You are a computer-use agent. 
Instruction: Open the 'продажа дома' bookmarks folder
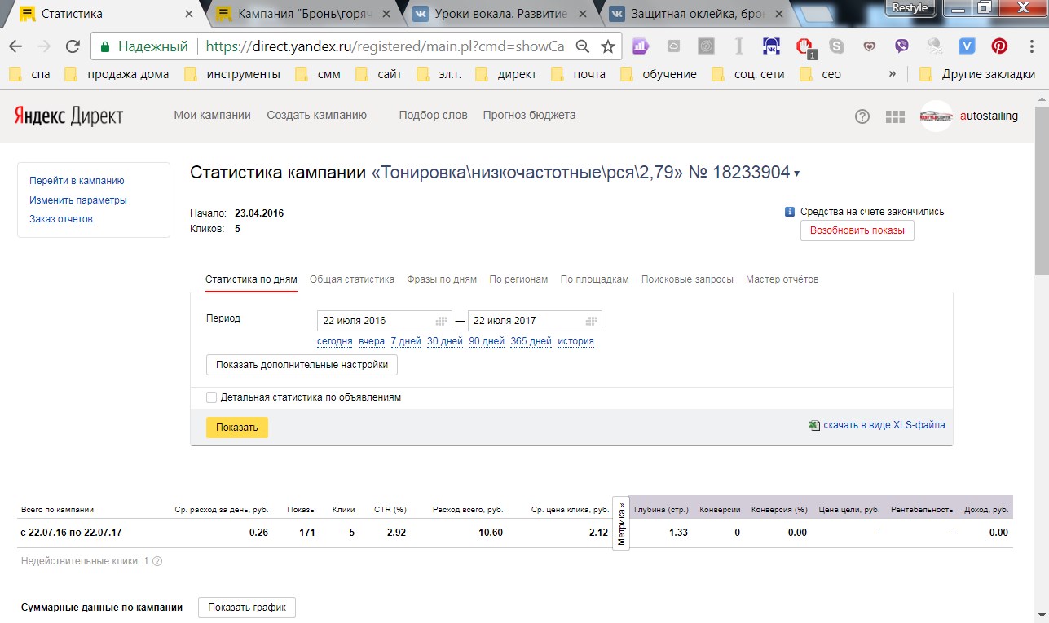point(117,74)
